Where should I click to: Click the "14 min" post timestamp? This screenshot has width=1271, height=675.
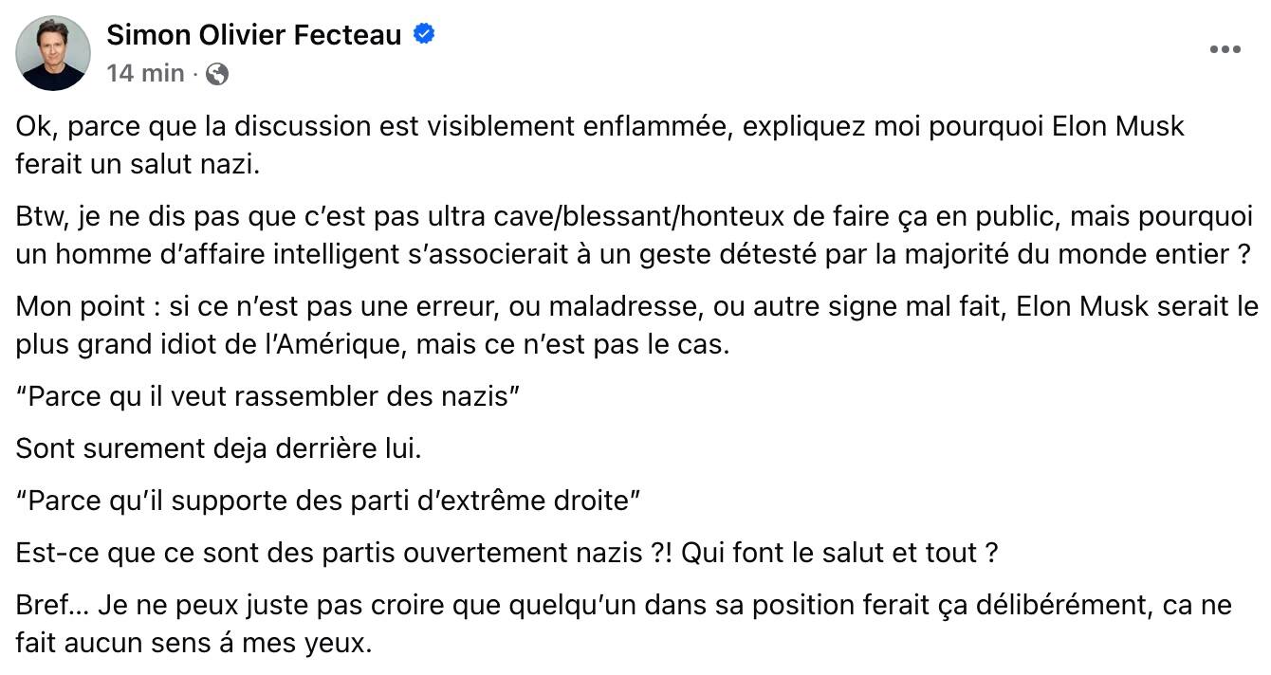pyautogui.click(x=145, y=73)
